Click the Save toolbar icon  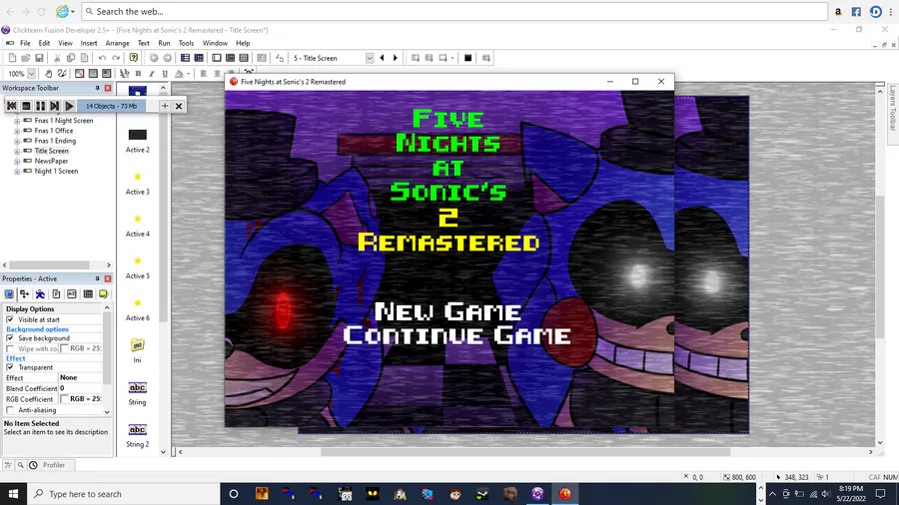pyautogui.click(x=39, y=58)
